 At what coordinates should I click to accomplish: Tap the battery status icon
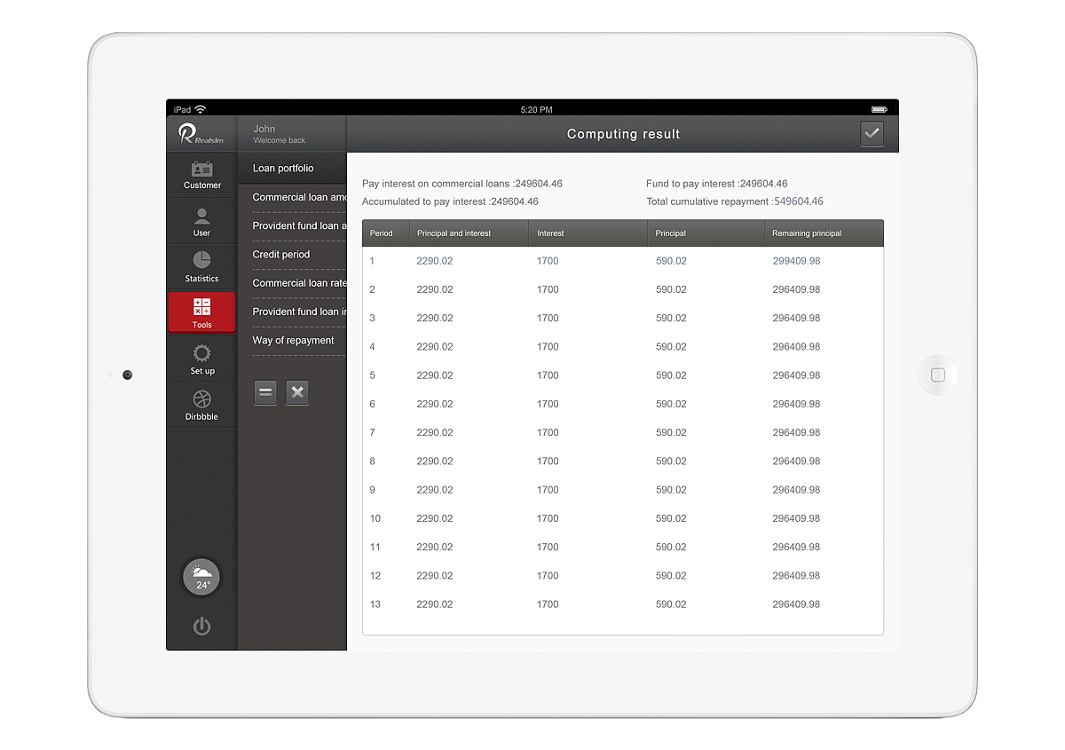click(x=879, y=109)
